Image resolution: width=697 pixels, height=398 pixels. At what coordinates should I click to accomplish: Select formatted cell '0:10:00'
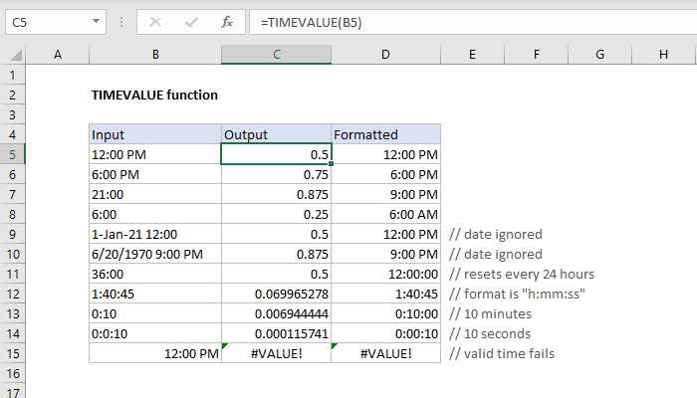(386, 314)
